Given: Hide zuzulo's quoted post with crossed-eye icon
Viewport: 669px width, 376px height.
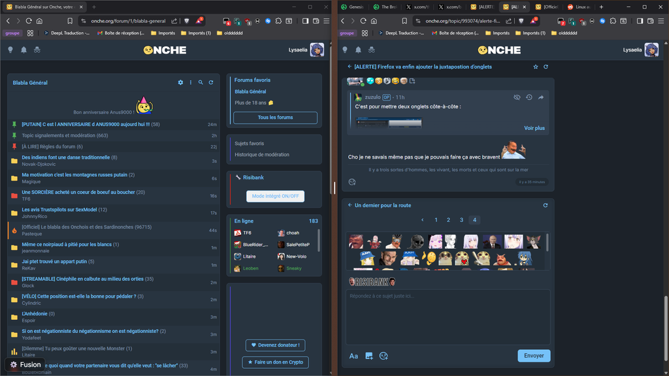Looking at the screenshot, I should click(517, 97).
